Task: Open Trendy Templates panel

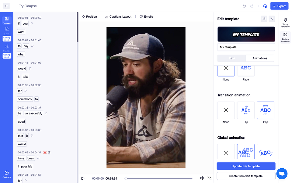Action: (285, 23)
